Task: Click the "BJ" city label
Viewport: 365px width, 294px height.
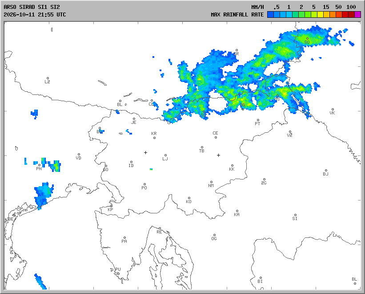Action: tap(326, 174)
